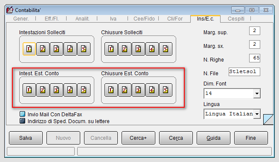The image size is (279, 162).
Task: Switch to the Cee/Fido tab
Action: (144, 19)
